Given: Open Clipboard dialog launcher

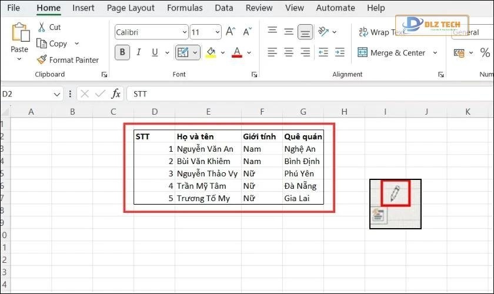Looking at the screenshot, I should tap(104, 75).
